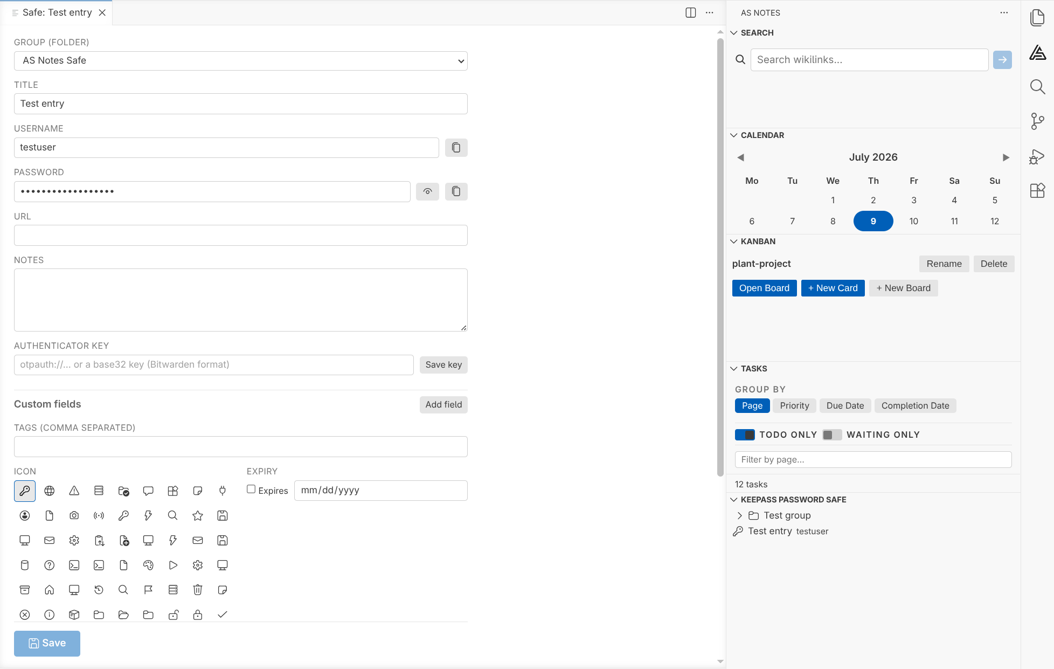Click into the Filter by page field

[873, 460]
